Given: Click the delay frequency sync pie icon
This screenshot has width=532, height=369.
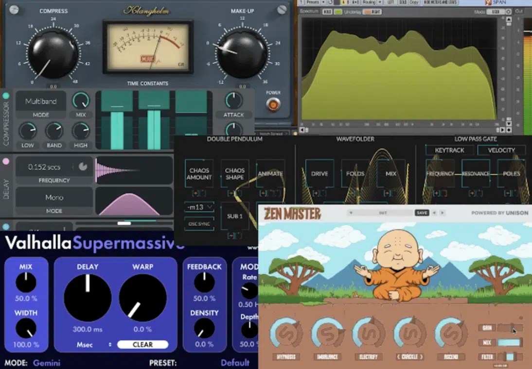Looking at the screenshot, I should [83, 167].
